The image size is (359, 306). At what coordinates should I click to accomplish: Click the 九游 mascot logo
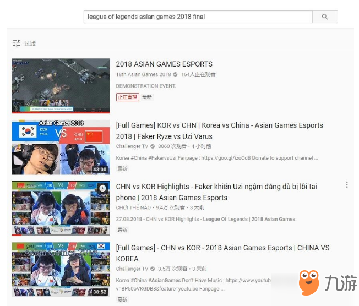coord(309,282)
